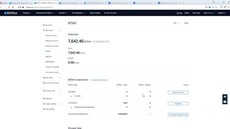230x129 pixels.
Task: Open Account Security in sidebar
Action: 52,83
